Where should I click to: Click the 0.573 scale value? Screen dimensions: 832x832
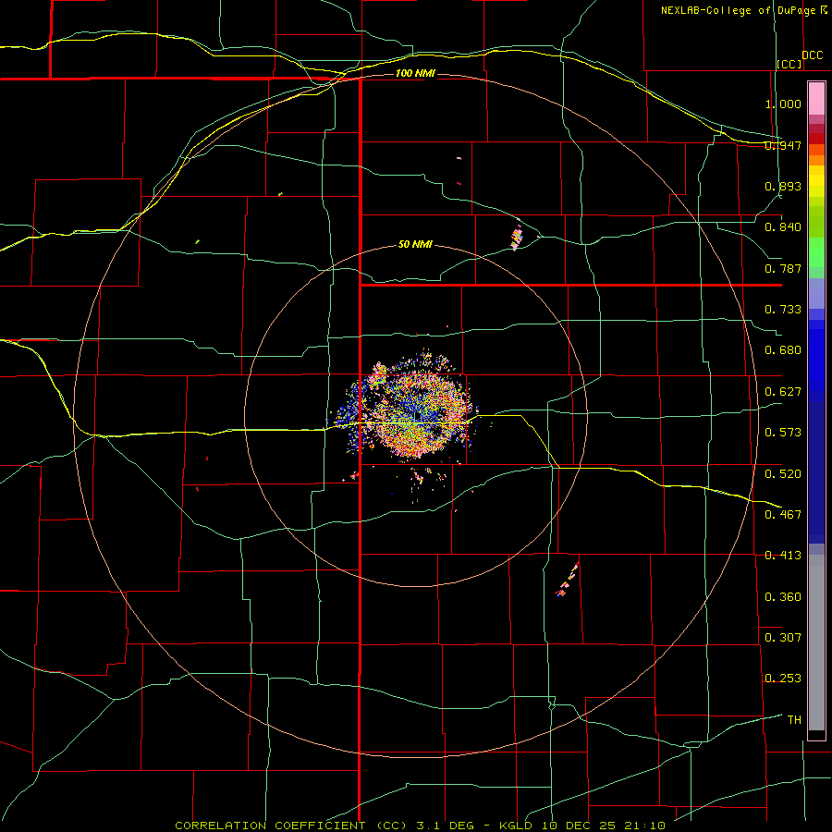click(x=783, y=433)
